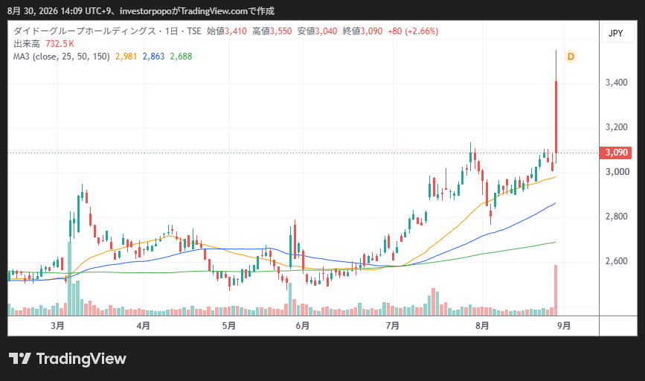Click the +80 (+2.66%) change value

click(413, 31)
